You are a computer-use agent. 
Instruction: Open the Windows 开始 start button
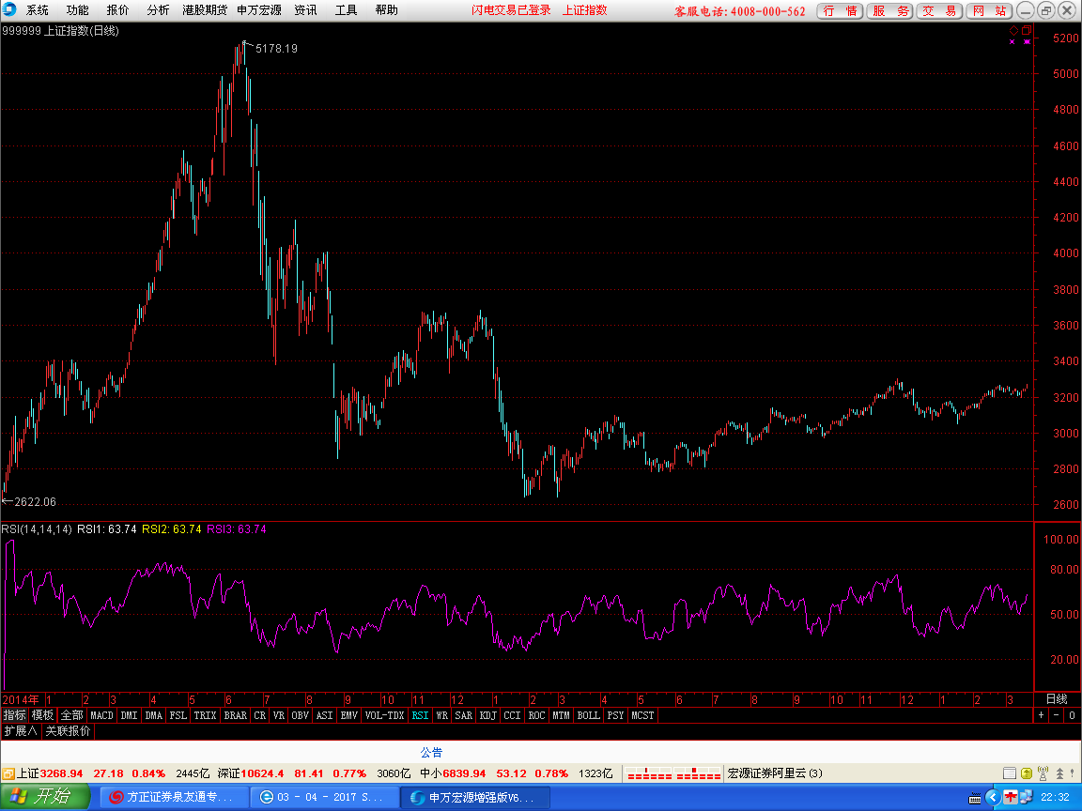coord(45,797)
